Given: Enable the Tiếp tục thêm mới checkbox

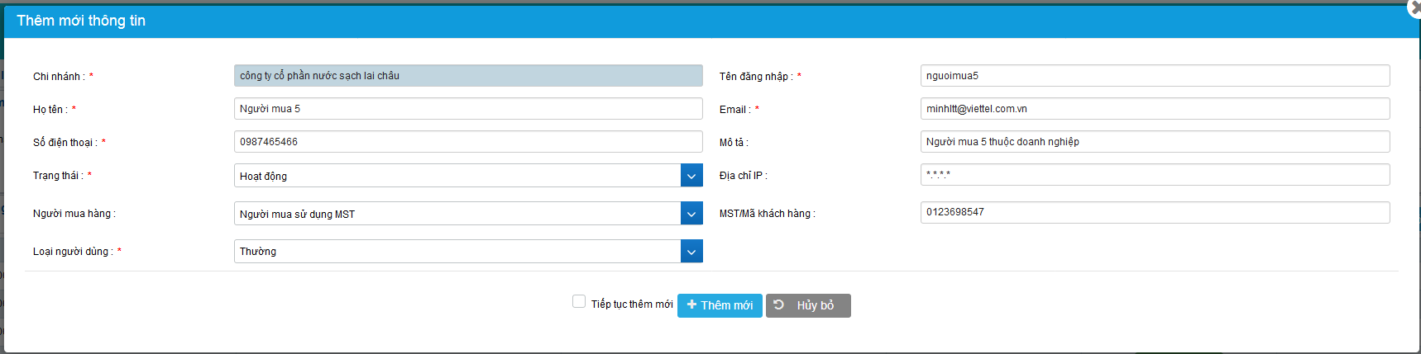Looking at the screenshot, I should click(x=579, y=302).
